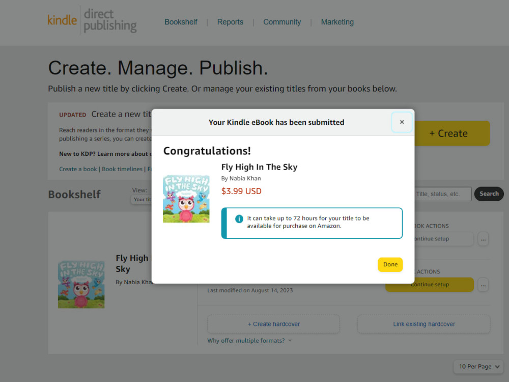Viewport: 509px width, 382px height.
Task: Click Link existing hardcover
Action: [424, 324]
